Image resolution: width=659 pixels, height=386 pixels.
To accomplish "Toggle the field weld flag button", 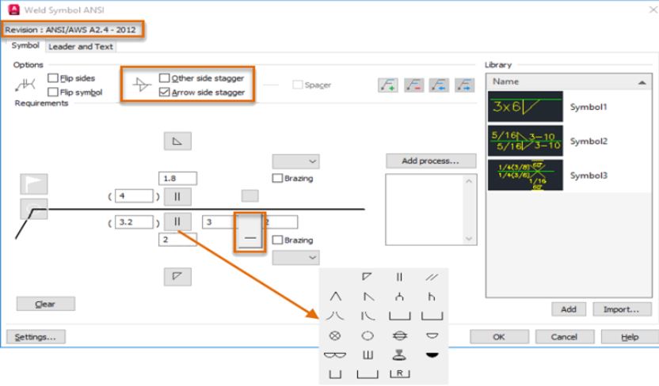I will tap(33, 184).
